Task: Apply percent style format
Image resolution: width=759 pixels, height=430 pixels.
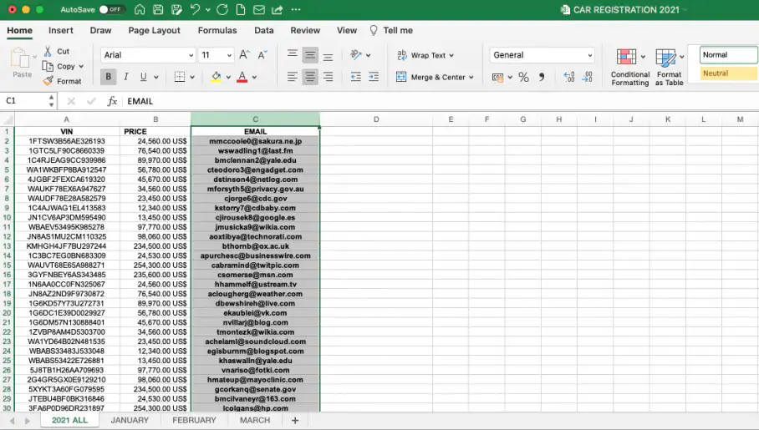Action: 523,77
